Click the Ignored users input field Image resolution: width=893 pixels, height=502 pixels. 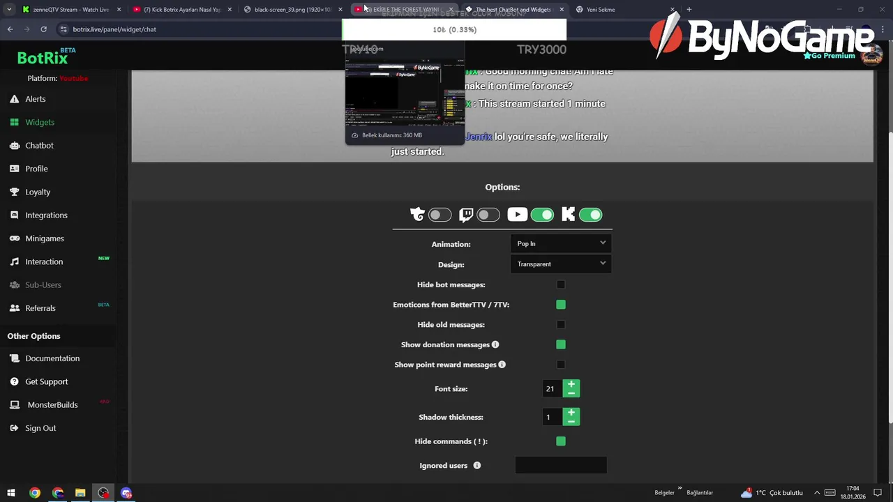(561, 465)
